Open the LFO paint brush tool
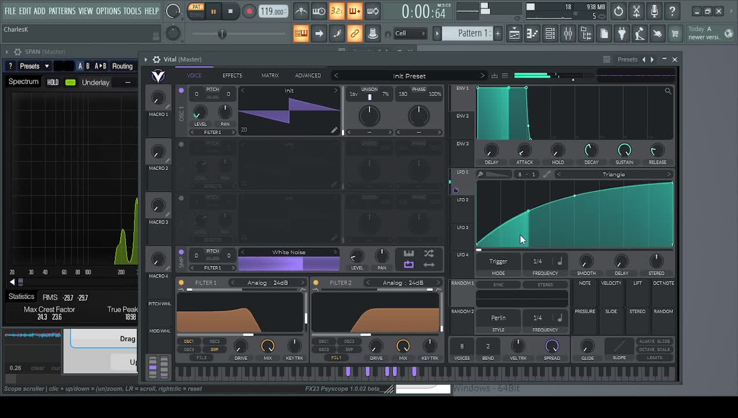The height and width of the screenshot is (418, 738). coord(480,174)
